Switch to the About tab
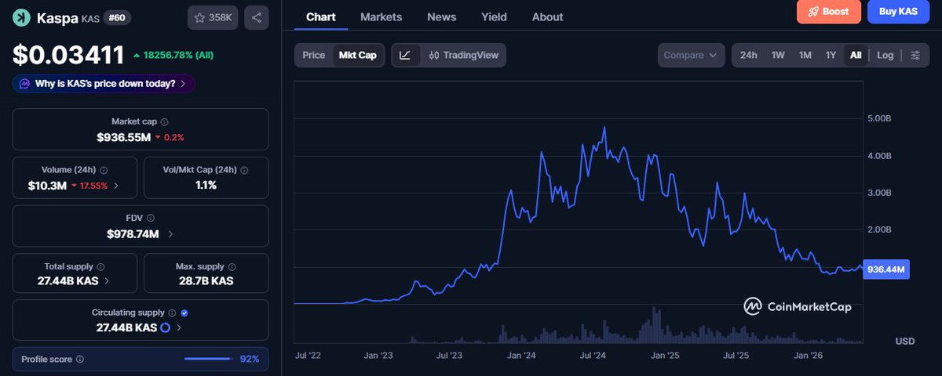 [547, 16]
